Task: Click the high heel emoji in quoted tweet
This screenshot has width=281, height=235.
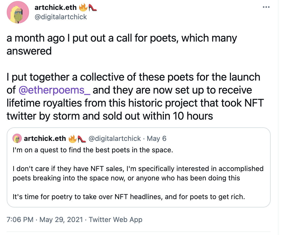Action: pos(81,139)
